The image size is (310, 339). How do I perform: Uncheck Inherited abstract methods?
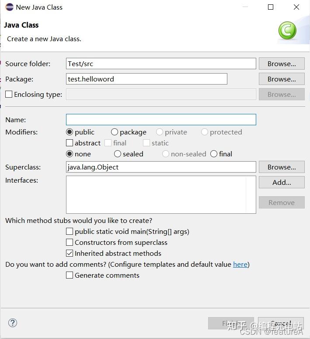tap(70, 253)
